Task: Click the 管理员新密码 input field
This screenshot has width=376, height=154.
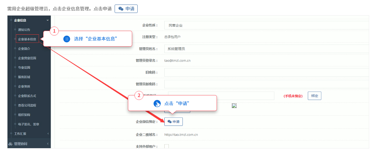Action: (x=267, y=84)
